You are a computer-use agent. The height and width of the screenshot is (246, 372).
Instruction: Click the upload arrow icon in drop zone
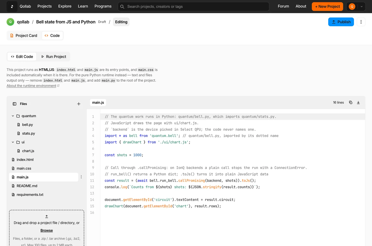(x=47, y=216)
